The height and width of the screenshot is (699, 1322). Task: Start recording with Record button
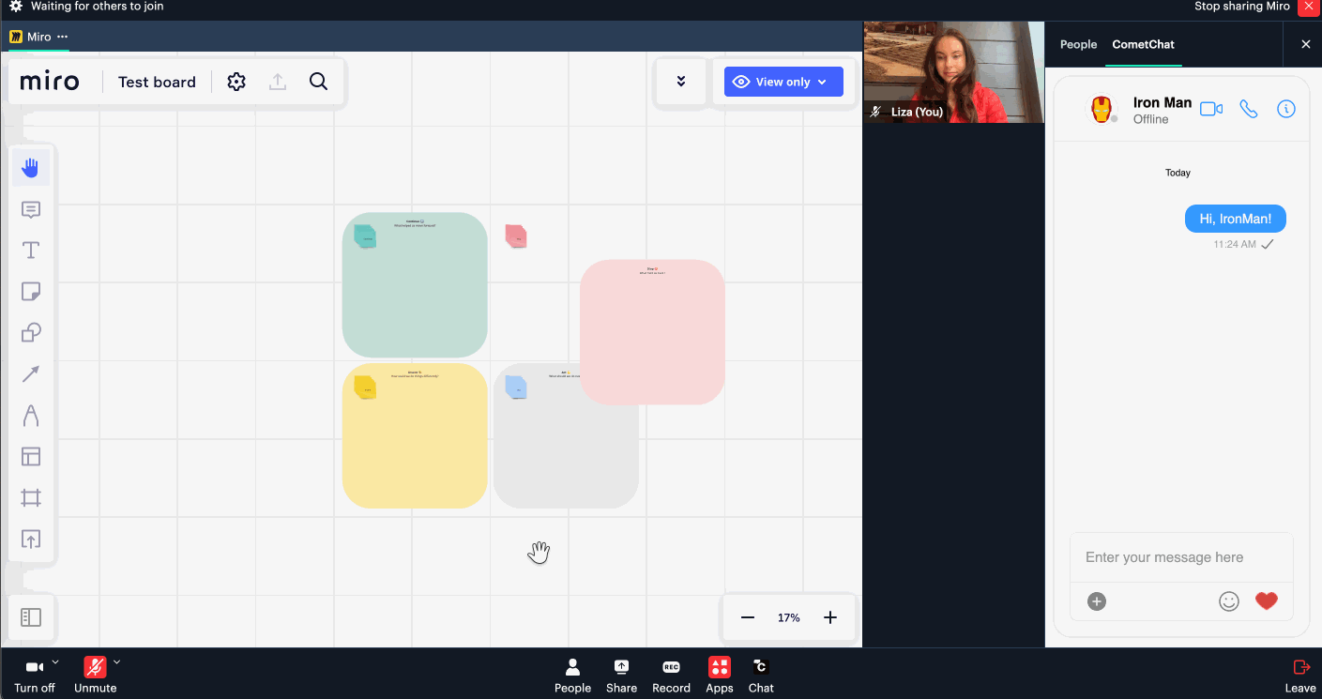tap(671, 676)
